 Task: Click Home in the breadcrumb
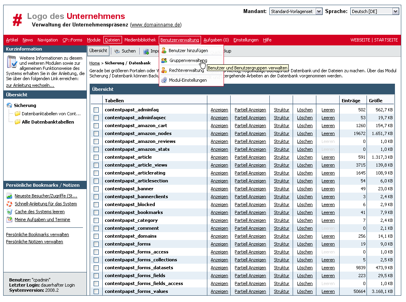(x=94, y=63)
